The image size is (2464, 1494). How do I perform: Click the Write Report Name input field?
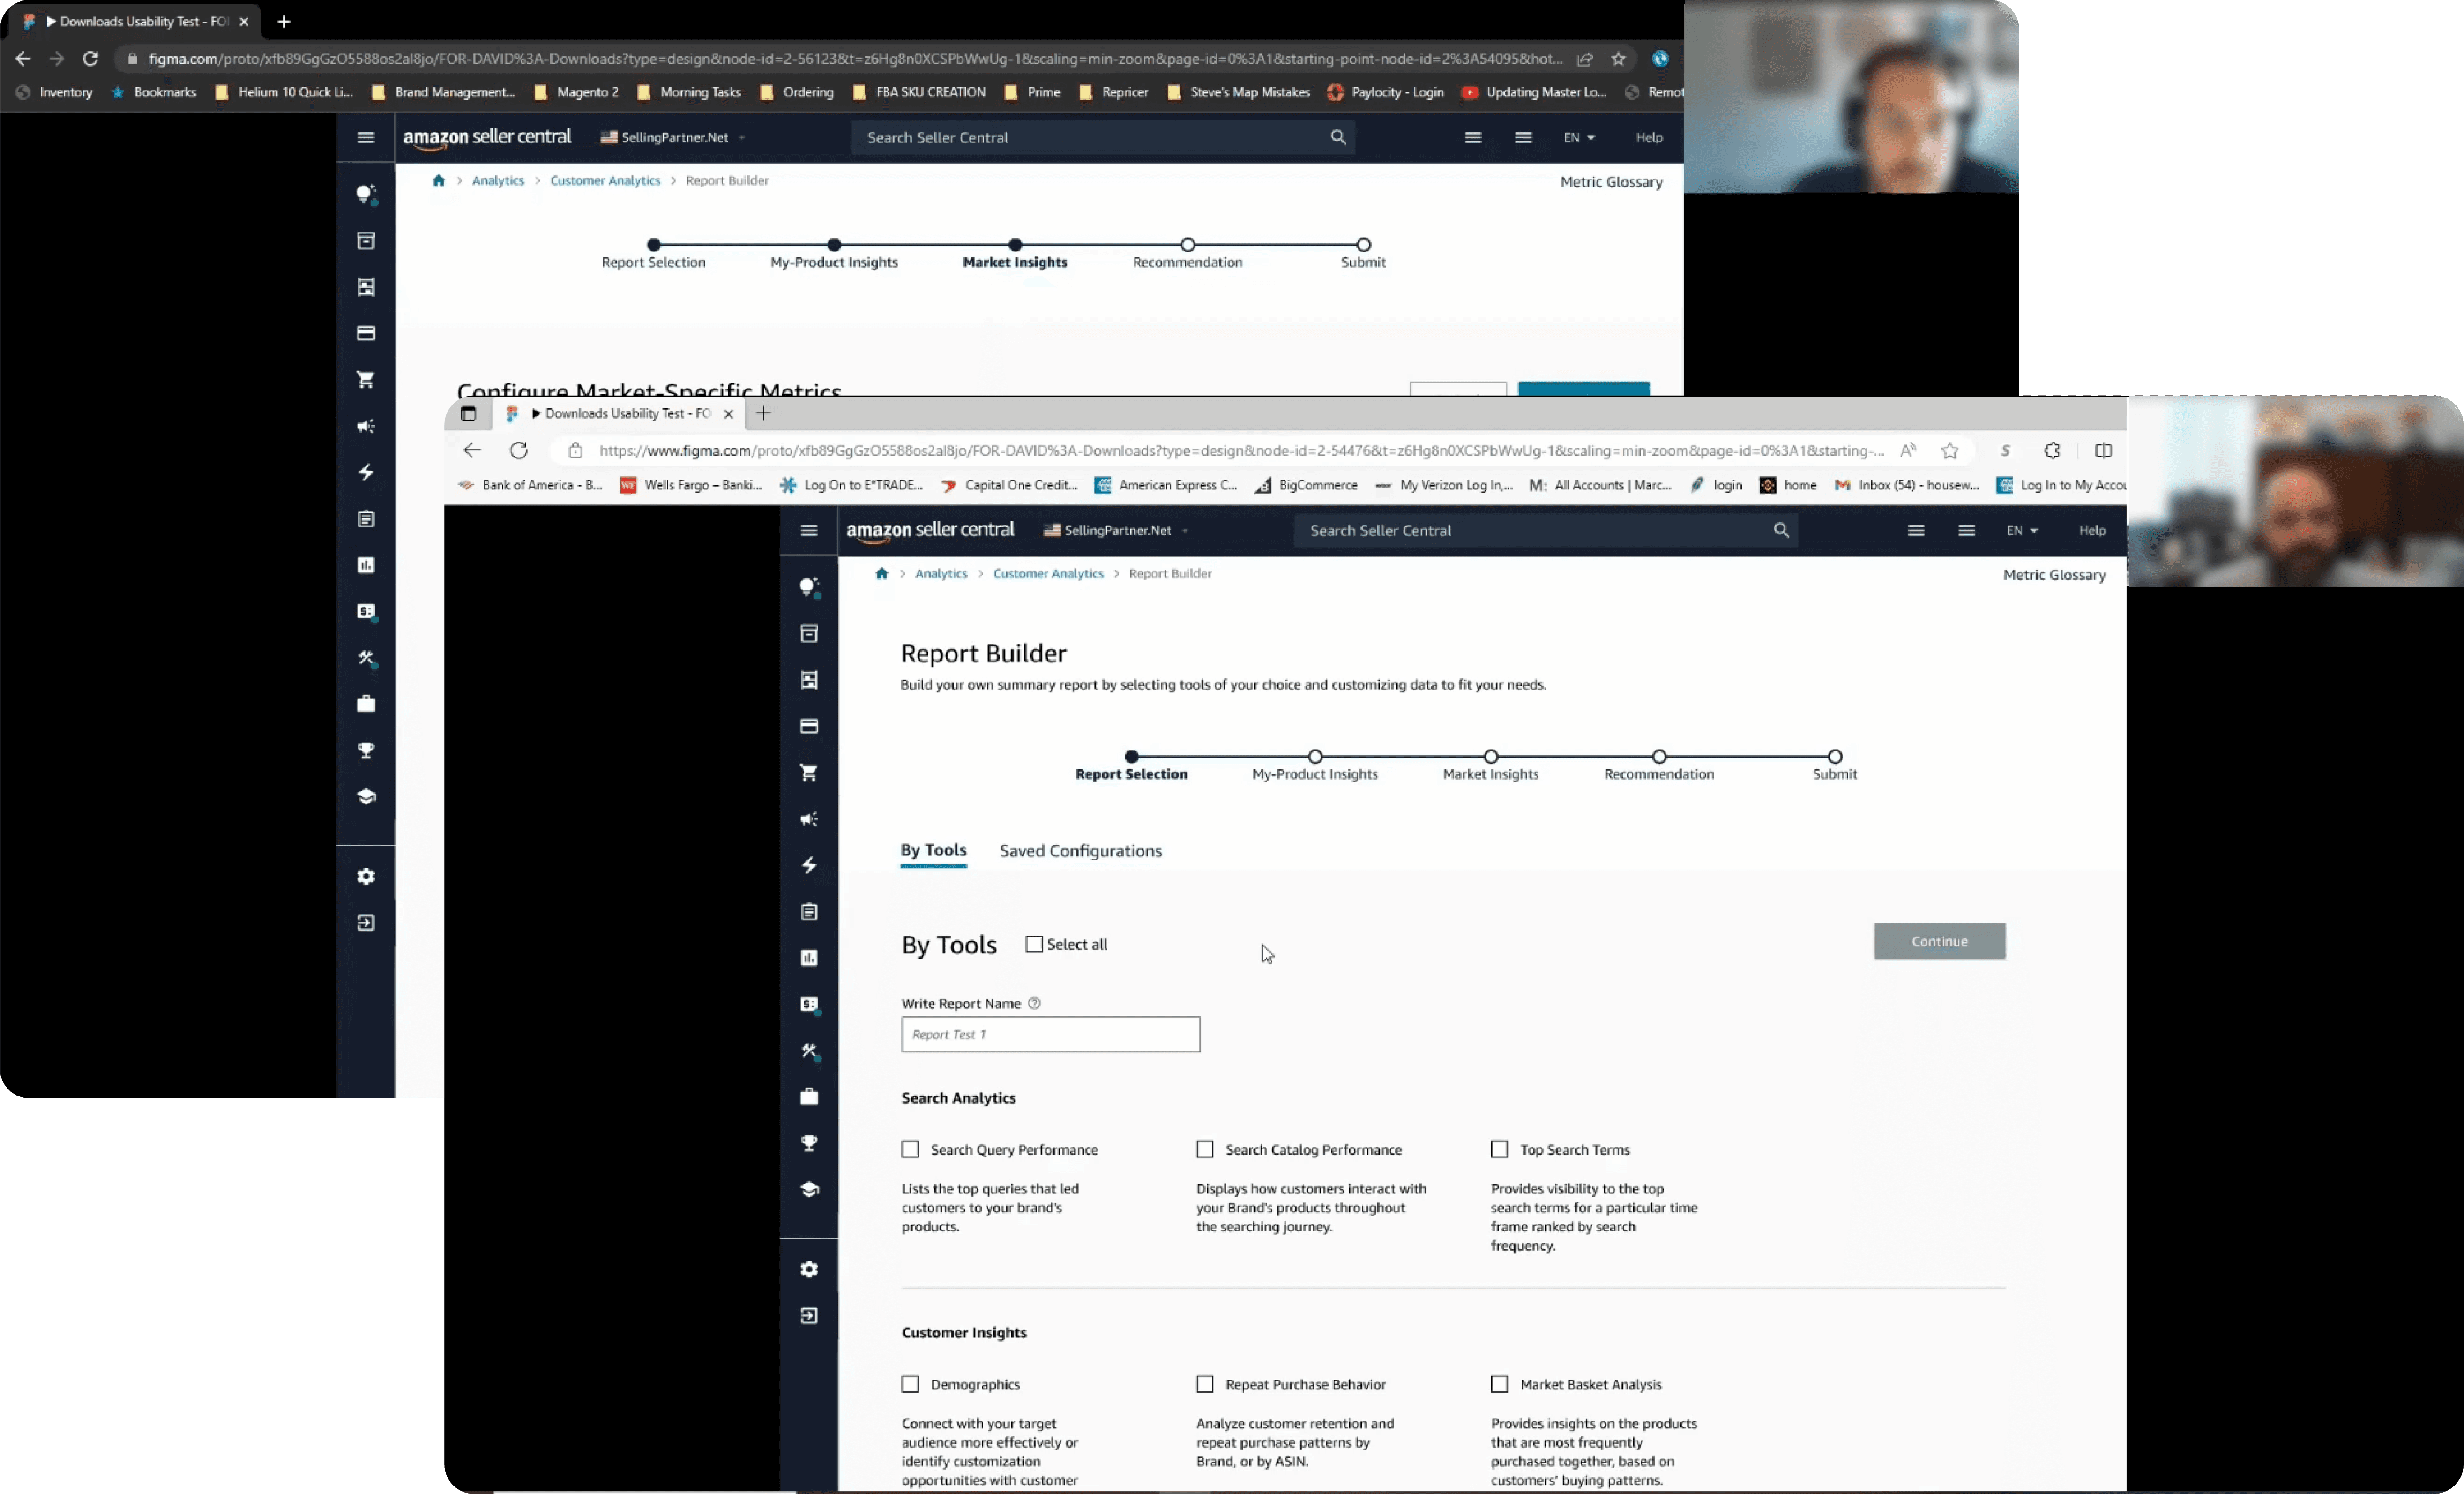[x=1050, y=1034]
